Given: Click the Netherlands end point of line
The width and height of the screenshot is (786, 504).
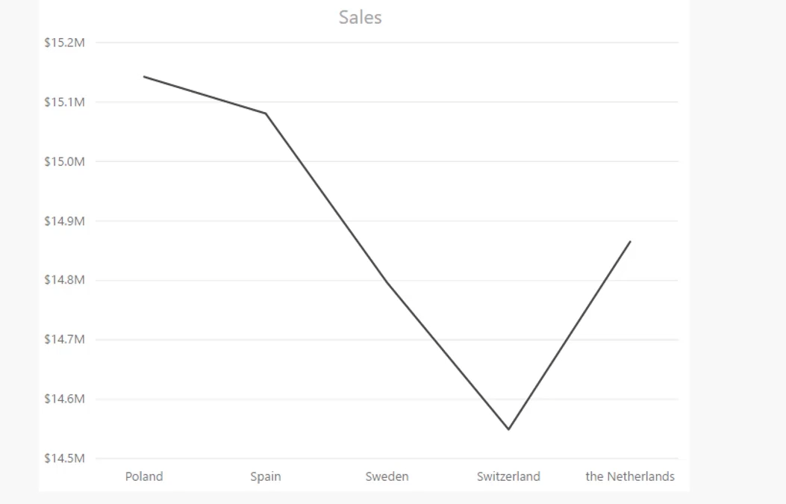Looking at the screenshot, I should click(630, 242).
